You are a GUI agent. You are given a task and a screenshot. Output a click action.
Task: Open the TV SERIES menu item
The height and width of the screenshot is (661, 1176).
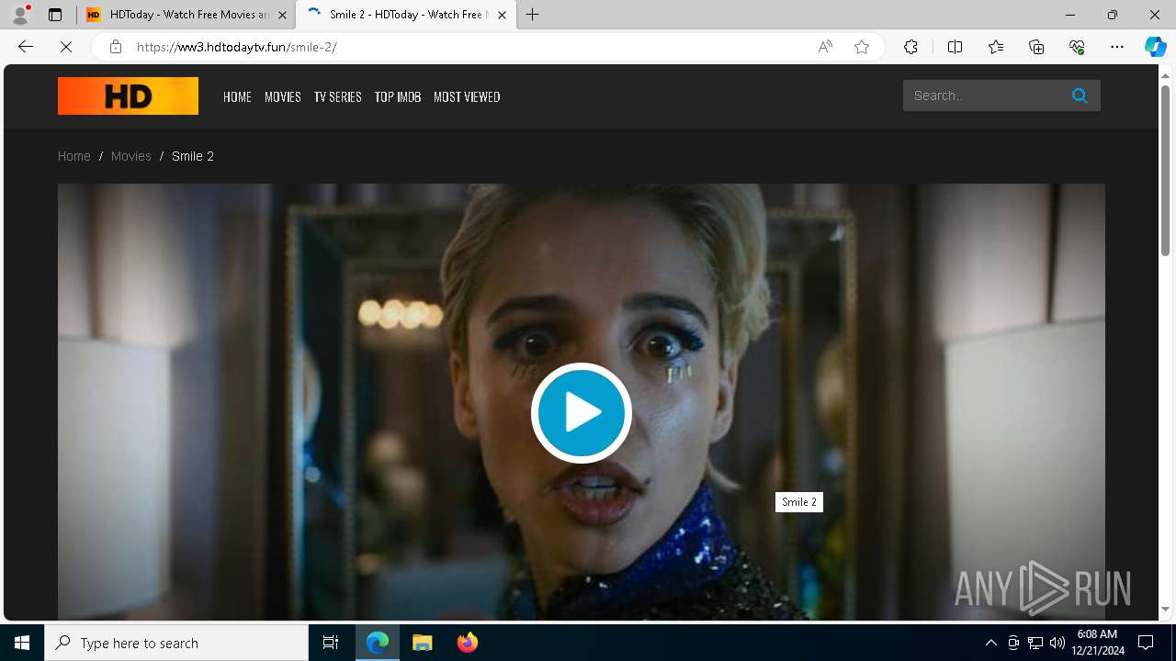(x=338, y=96)
